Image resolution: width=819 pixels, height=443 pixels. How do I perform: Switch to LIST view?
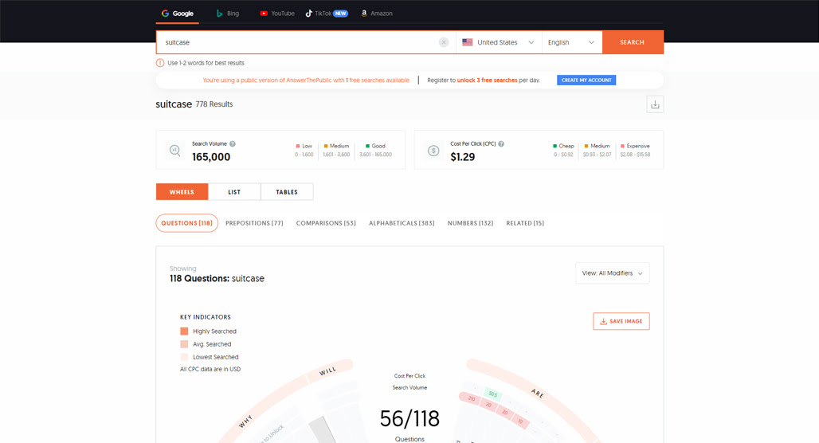pos(234,192)
